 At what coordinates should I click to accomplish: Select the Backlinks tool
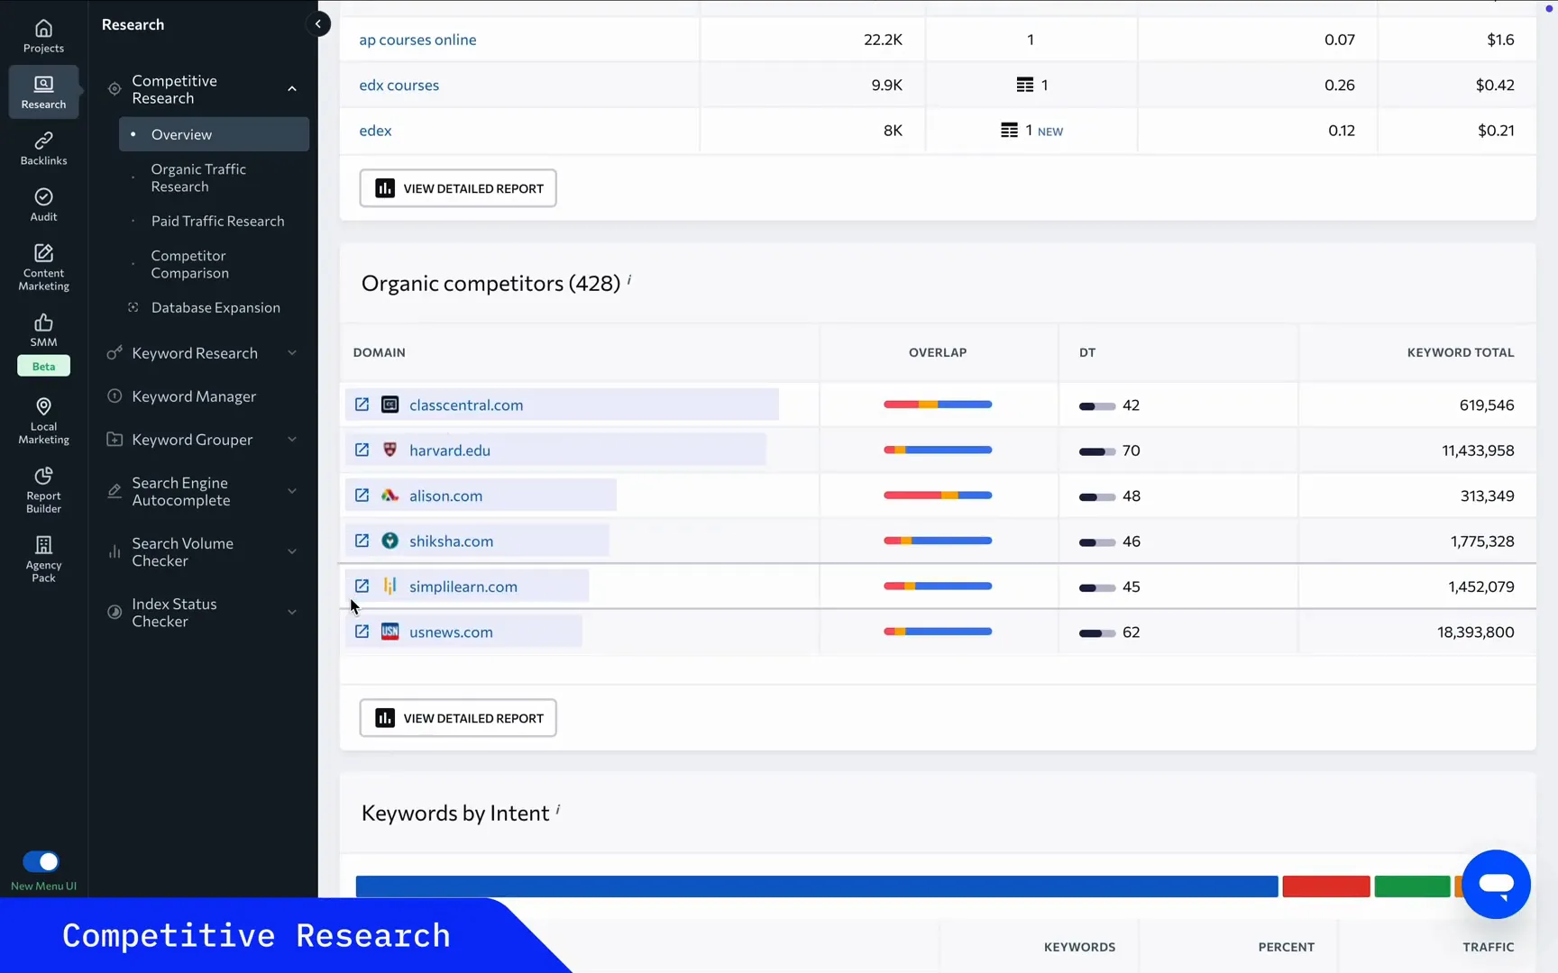point(42,147)
